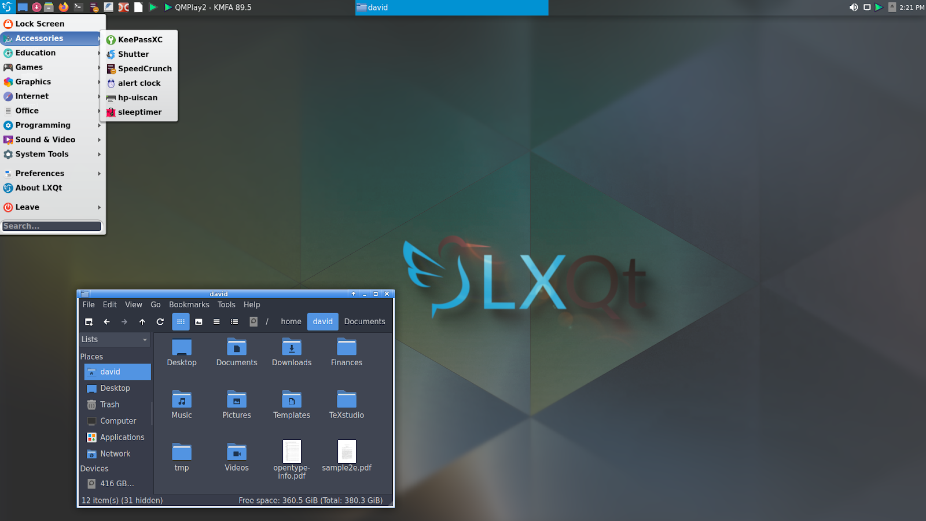The width and height of the screenshot is (926, 521).
Task: Switch to detailed list view
Action: [234, 322]
